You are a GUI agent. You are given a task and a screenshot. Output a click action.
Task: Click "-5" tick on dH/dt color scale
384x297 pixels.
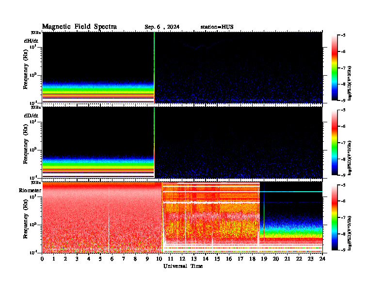[343, 35]
